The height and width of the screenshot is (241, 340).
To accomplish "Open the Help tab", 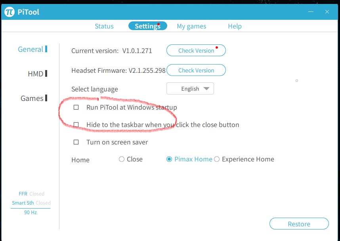I will tap(235, 26).
